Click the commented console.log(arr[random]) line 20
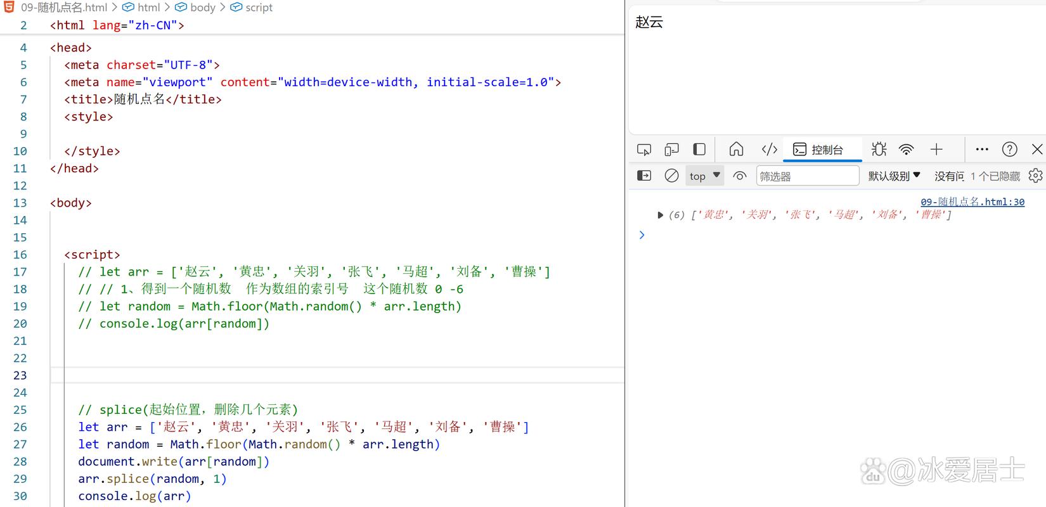This screenshot has height=507, width=1046. tap(174, 324)
